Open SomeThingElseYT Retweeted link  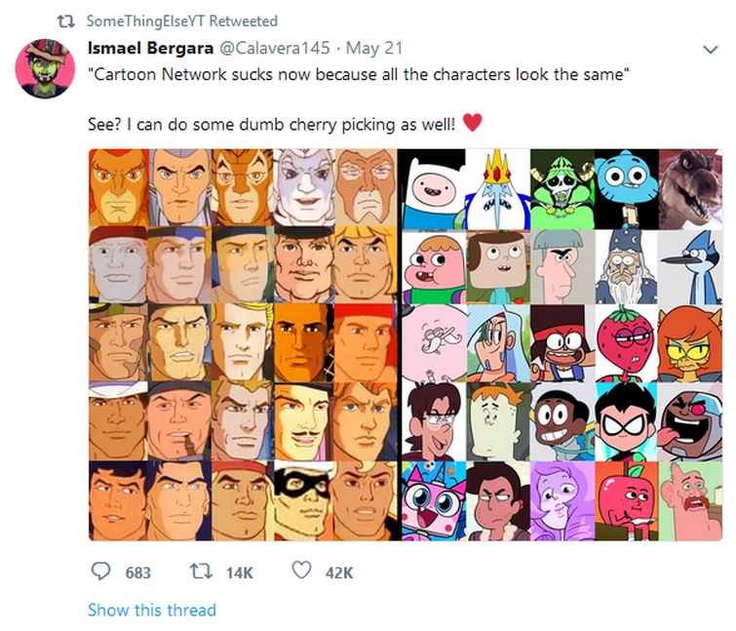(181, 20)
